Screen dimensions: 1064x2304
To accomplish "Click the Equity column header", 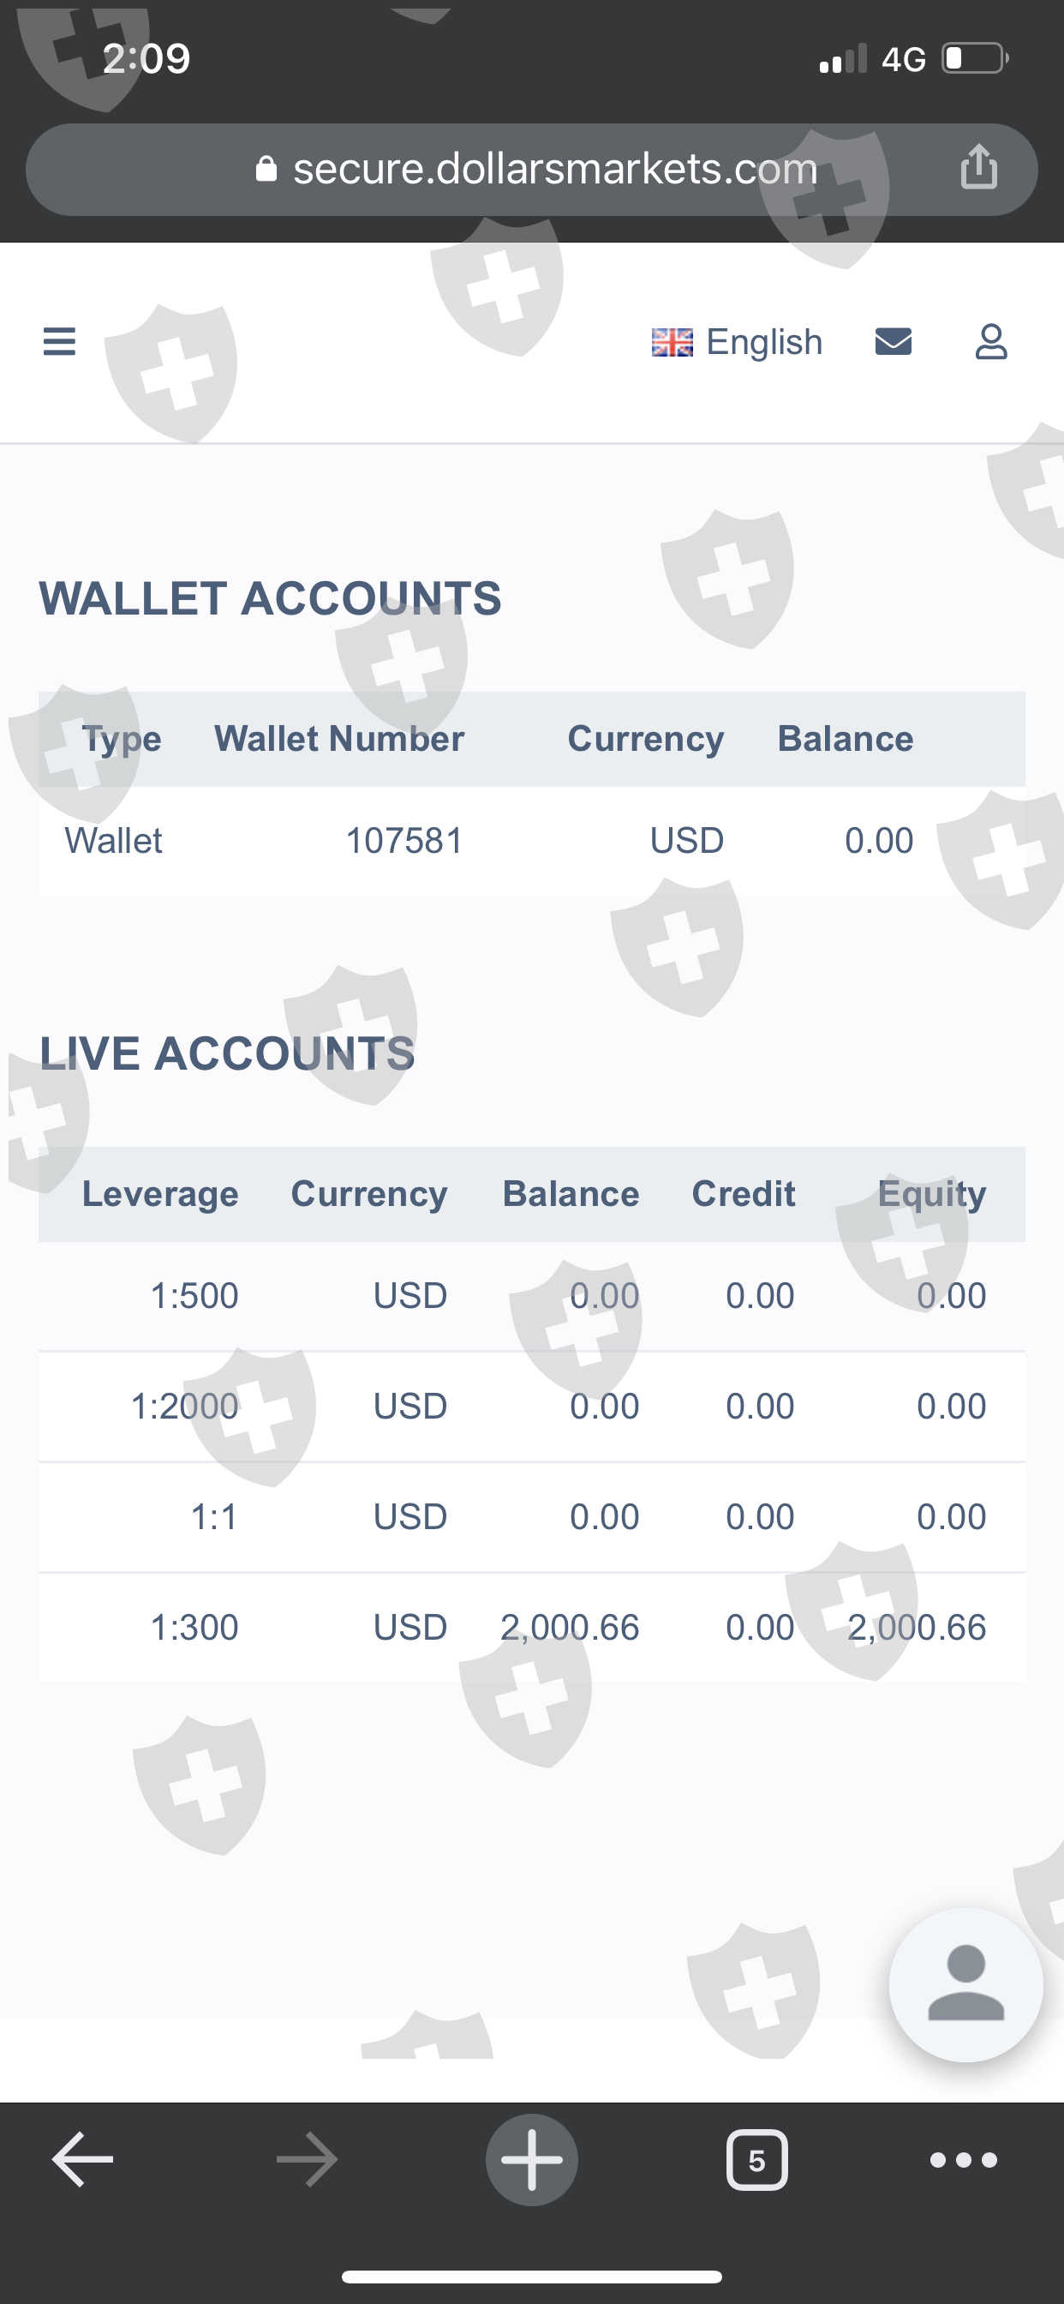I will point(932,1194).
